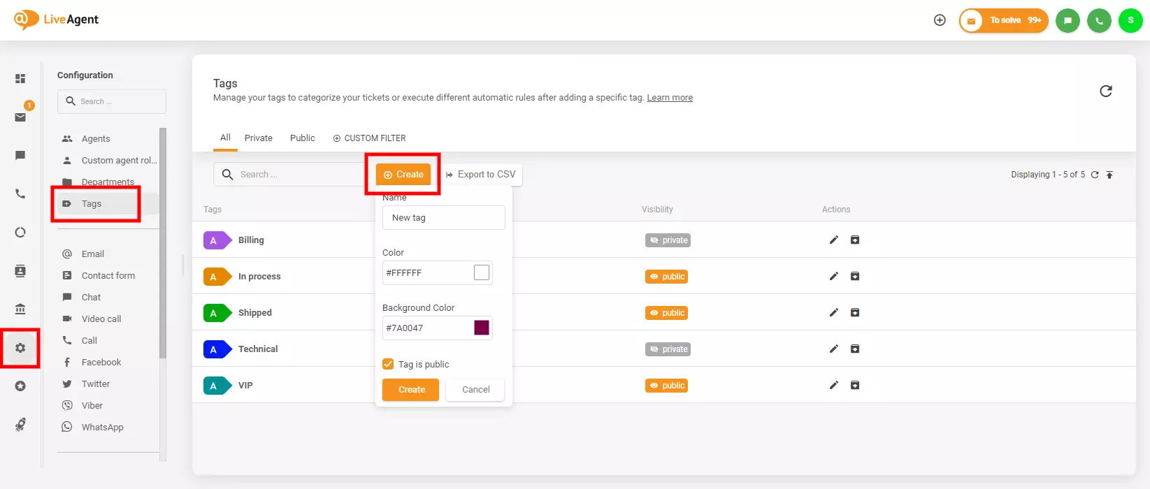Open the Custom Filter option
Viewport: 1150px width, 489px height.
click(369, 138)
